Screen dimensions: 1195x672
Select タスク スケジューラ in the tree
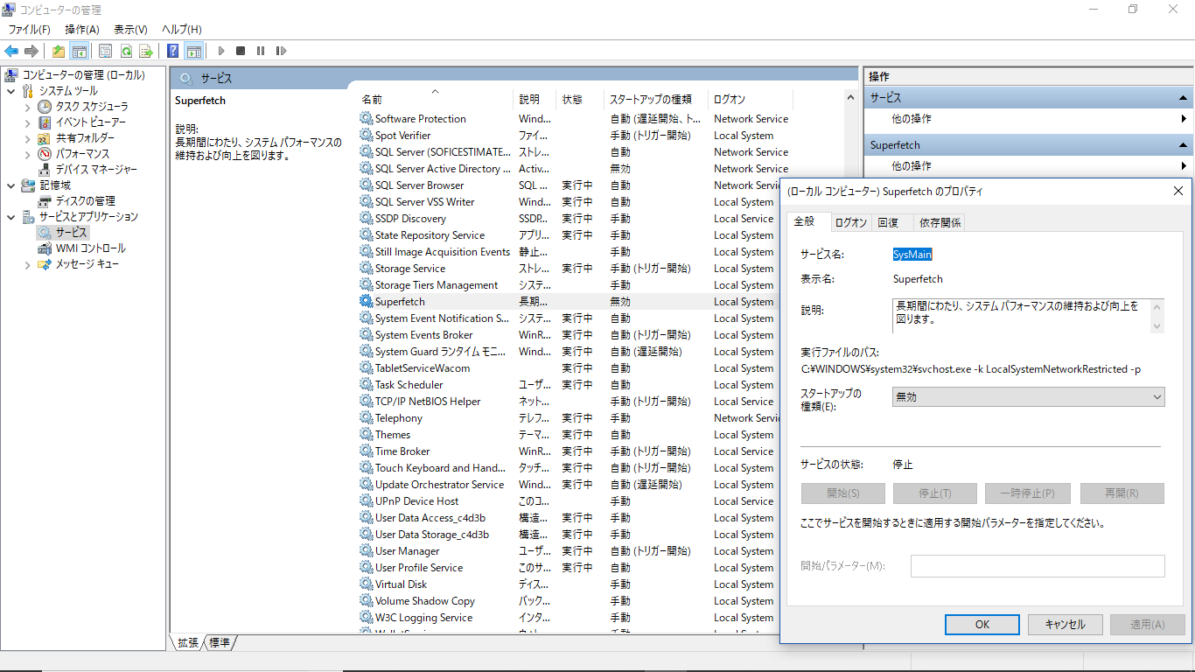pos(92,106)
